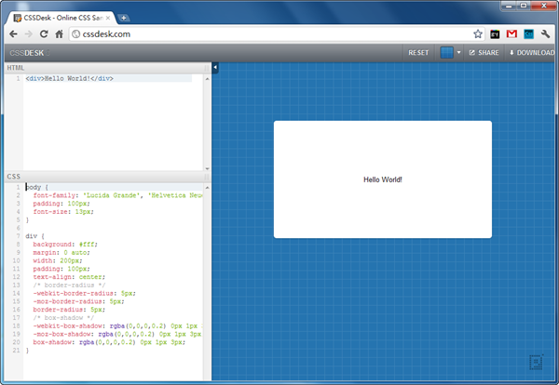This screenshot has height=385, width=559.
Task: Reload the page with the refresh icon
Action: coord(44,33)
